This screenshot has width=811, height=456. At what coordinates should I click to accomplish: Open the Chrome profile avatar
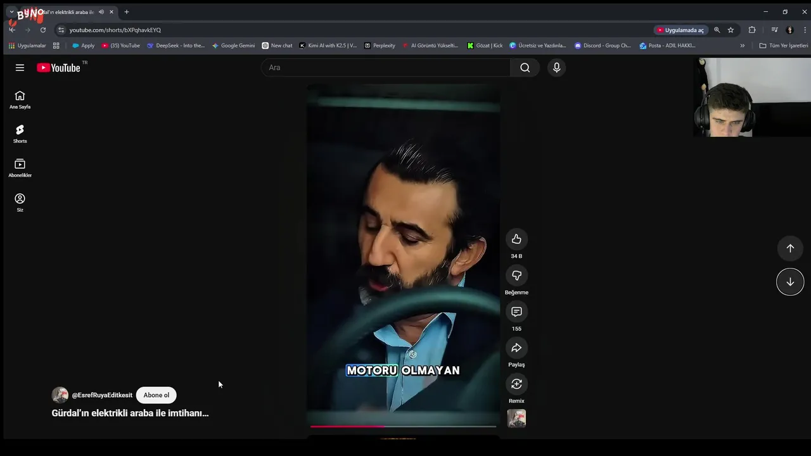tap(789, 30)
